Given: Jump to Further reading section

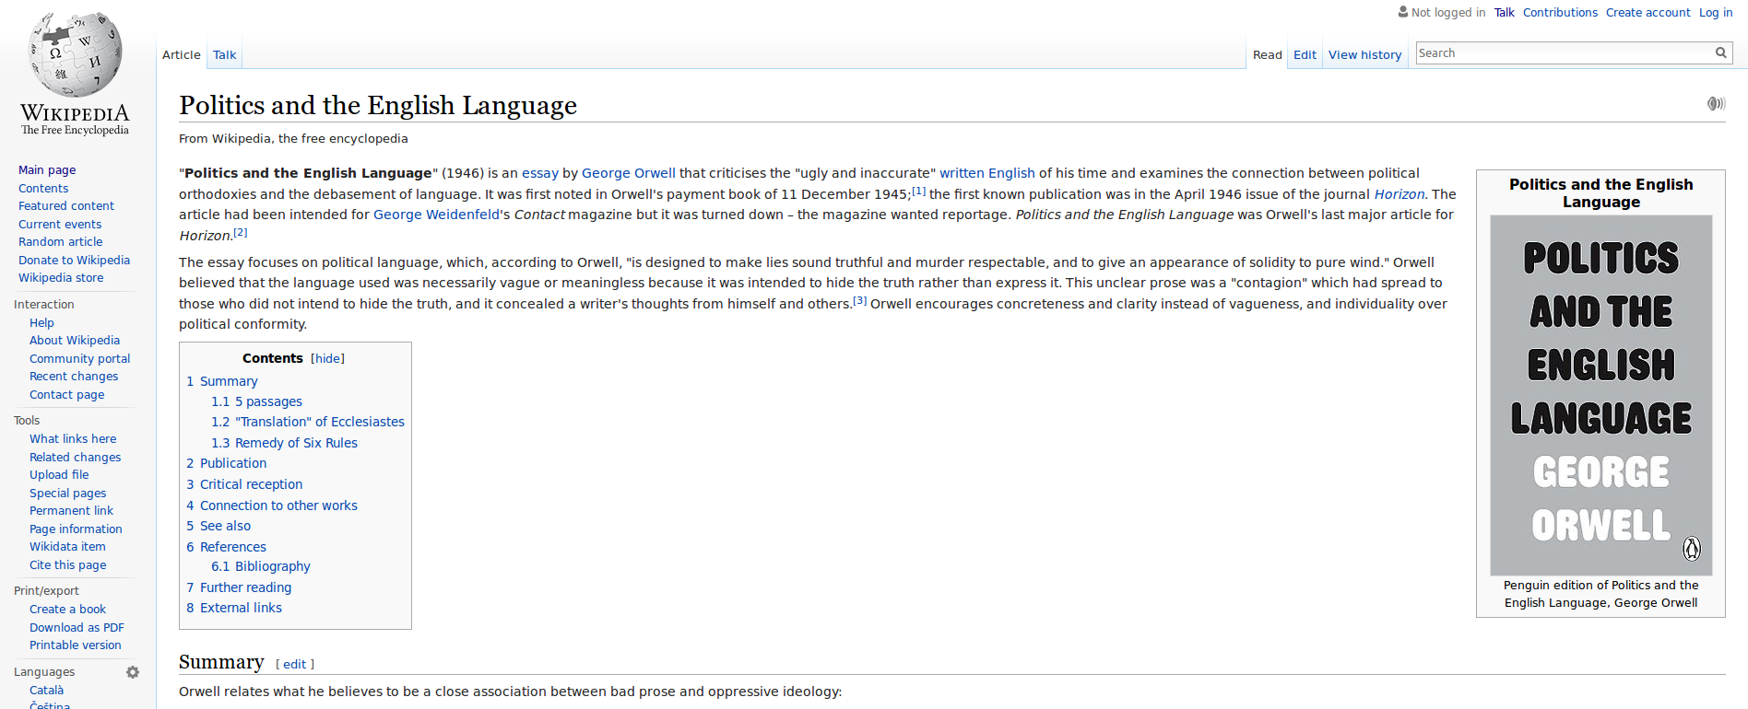Looking at the screenshot, I should [x=239, y=587].
